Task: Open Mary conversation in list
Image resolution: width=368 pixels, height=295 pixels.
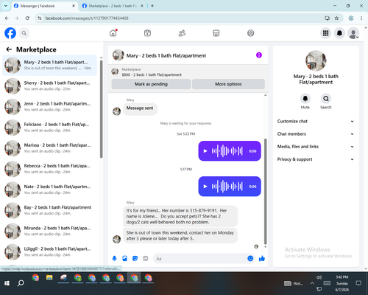Action: (49, 65)
